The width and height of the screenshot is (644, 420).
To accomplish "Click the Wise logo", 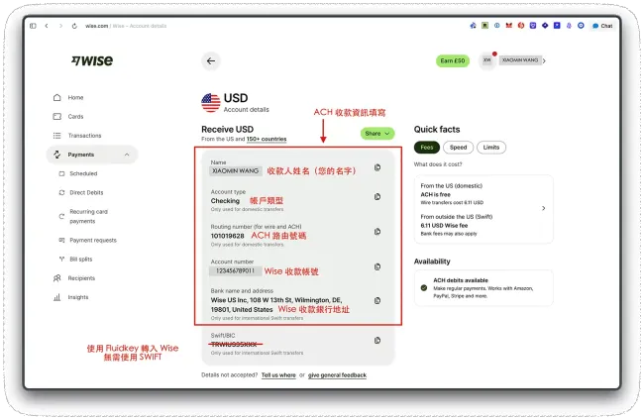I will (92, 60).
